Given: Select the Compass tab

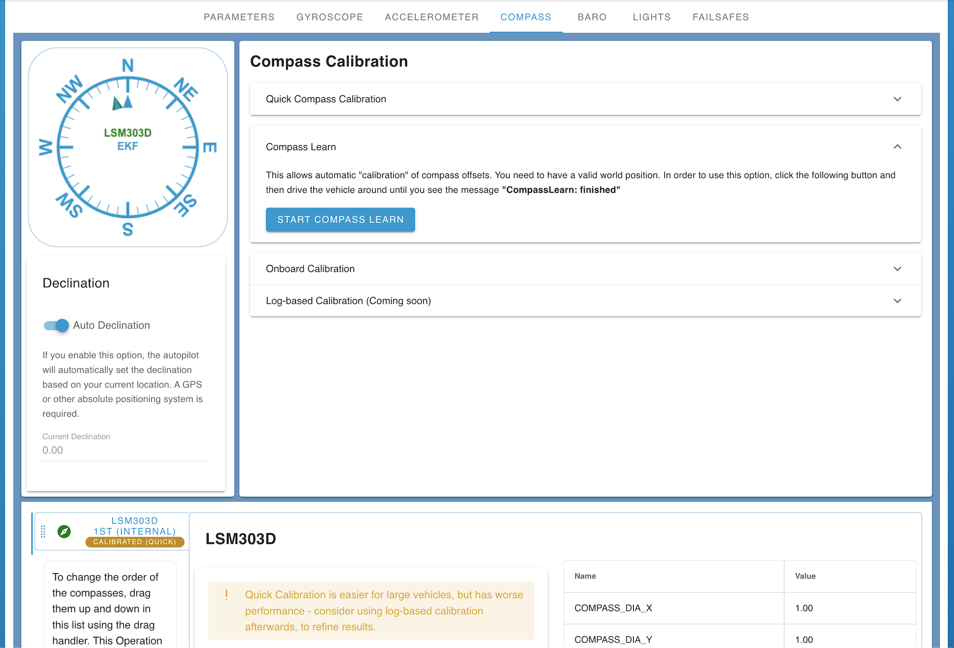Looking at the screenshot, I should (526, 17).
